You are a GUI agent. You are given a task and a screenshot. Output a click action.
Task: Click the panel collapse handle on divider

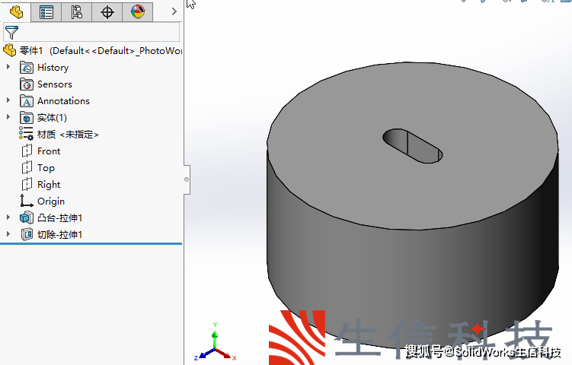[187, 179]
